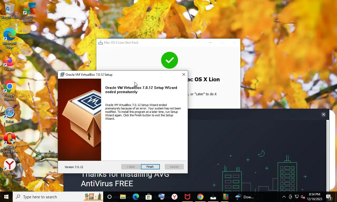Click the search highlights image in search box
The height and width of the screenshot is (202, 337).
click(93, 196)
